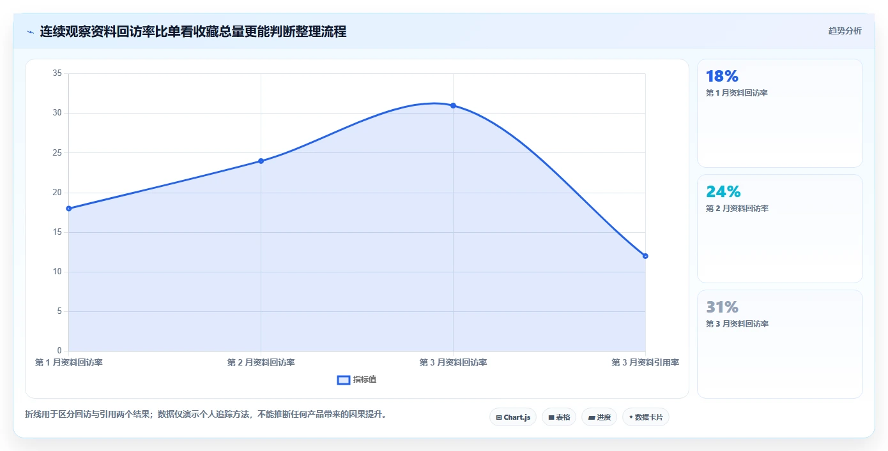Click the 第 3 月资料引用率 axis label
The image size is (888, 451).
coord(645,362)
